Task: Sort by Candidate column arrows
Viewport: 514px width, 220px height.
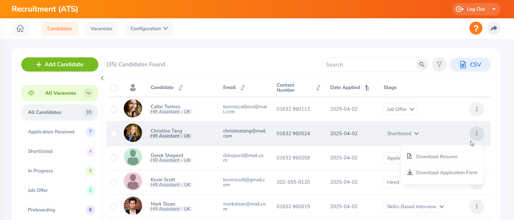Action: pyautogui.click(x=181, y=88)
